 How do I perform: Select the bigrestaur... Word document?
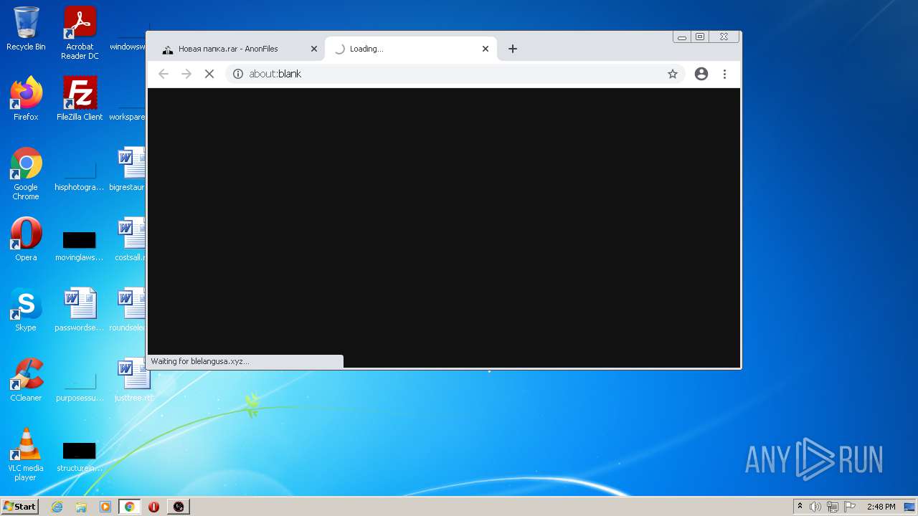(131, 169)
